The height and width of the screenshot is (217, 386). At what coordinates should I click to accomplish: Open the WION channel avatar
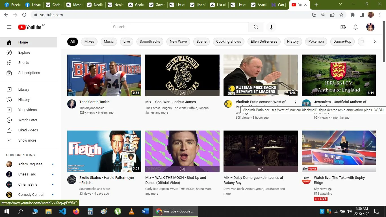(x=228, y=104)
